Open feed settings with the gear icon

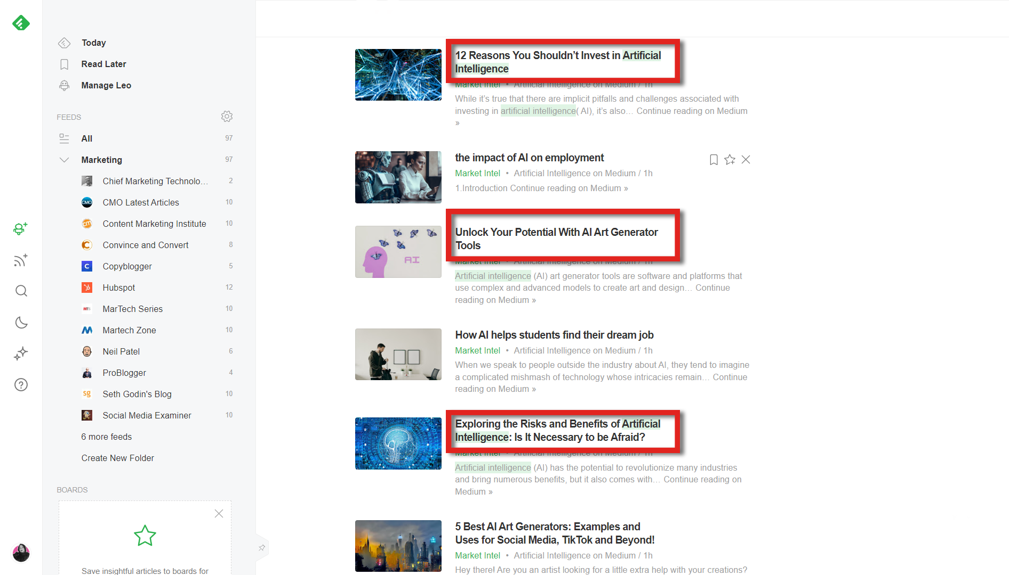pos(227,116)
